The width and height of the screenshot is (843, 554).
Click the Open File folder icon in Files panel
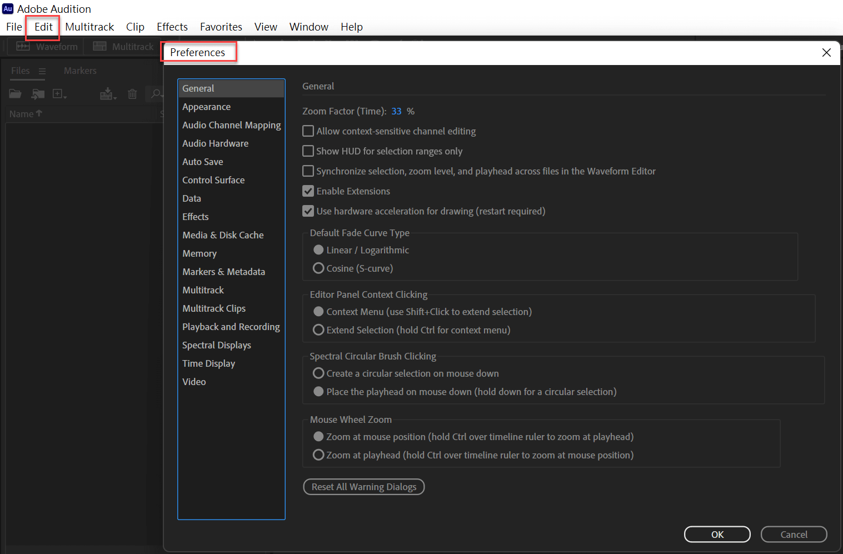[x=15, y=94]
